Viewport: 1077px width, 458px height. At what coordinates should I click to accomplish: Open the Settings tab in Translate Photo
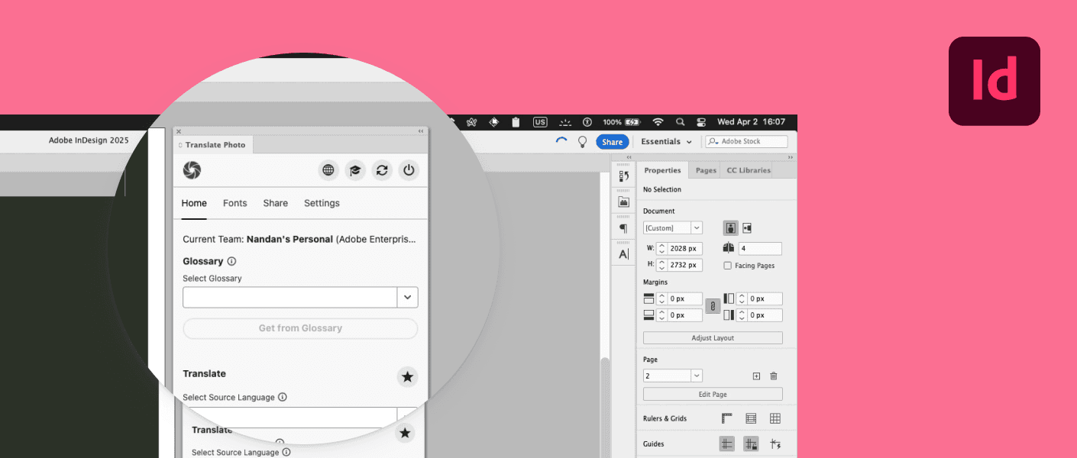(x=322, y=203)
